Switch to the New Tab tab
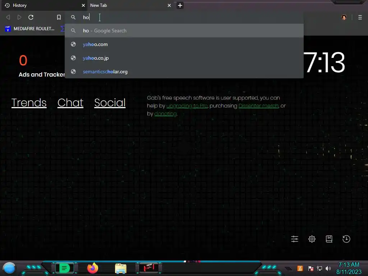This screenshot has width=368, height=276. point(130,5)
